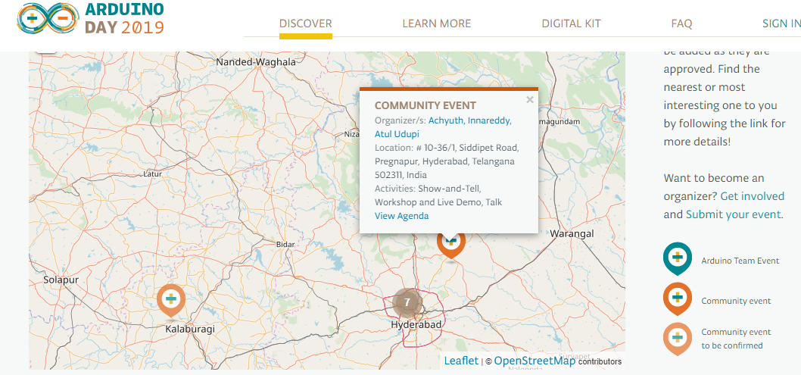Image resolution: width=801 pixels, height=375 pixels.
Task: Open the Leaflet attribution link
Action: 461,361
